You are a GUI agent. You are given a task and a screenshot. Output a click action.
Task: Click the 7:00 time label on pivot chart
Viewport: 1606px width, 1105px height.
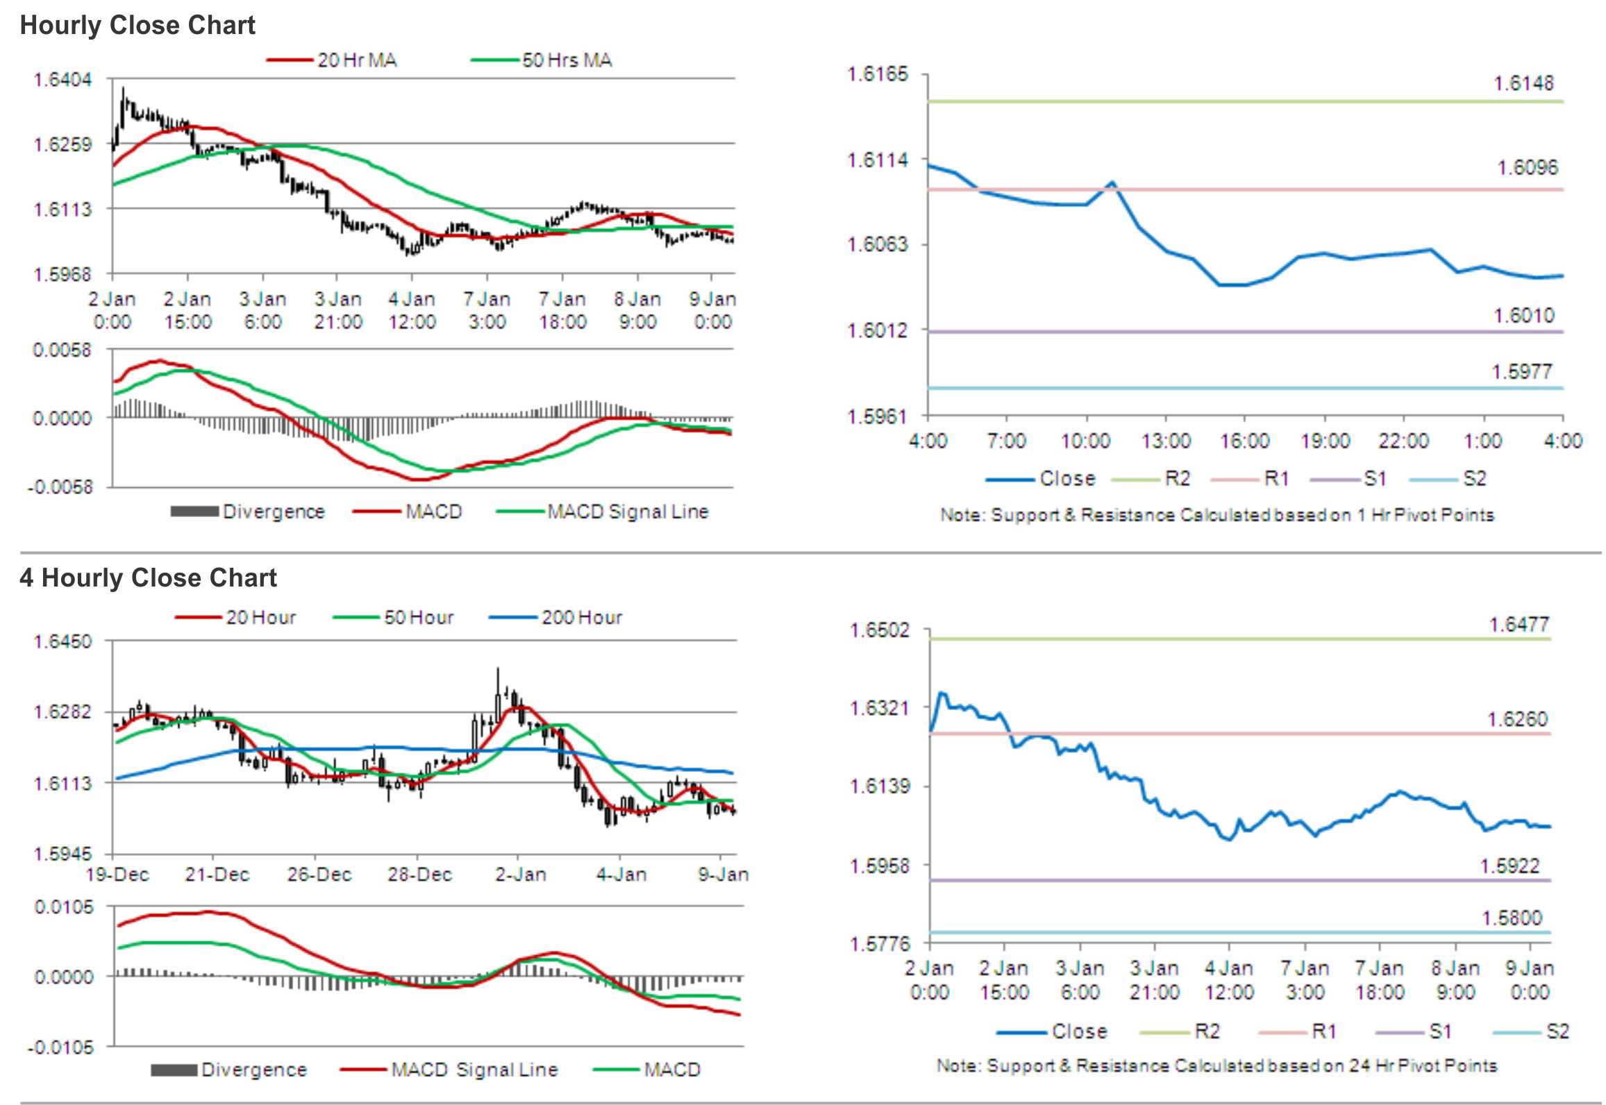click(1007, 441)
